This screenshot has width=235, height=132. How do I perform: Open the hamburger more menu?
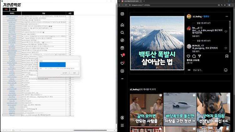tap(122, 125)
